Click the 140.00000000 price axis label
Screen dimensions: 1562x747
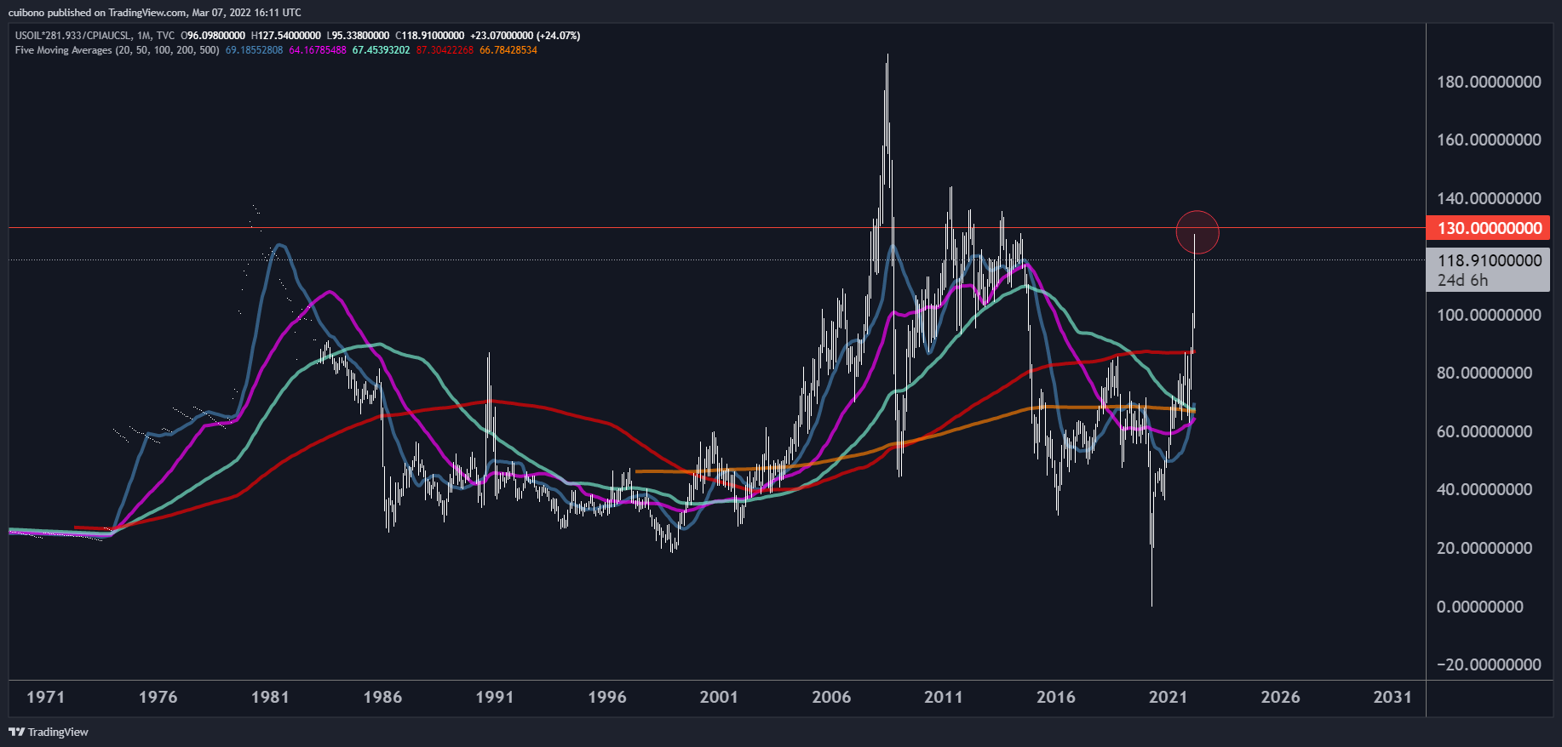click(1489, 198)
